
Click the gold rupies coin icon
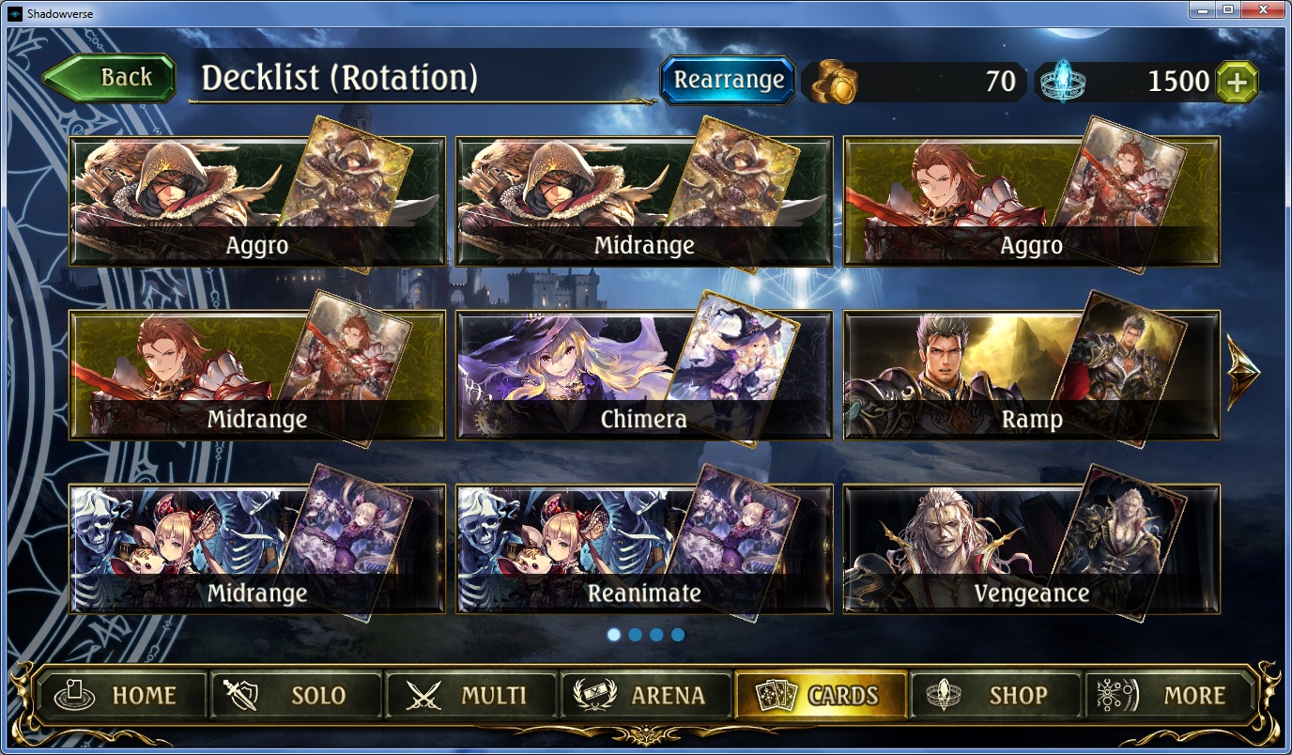click(x=835, y=82)
